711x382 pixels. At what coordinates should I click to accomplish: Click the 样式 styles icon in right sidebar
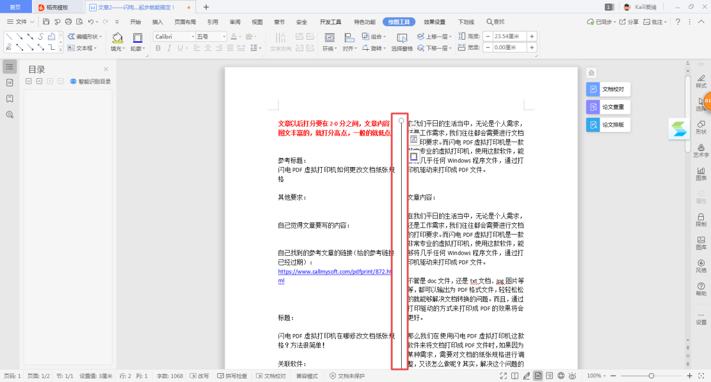(x=701, y=78)
